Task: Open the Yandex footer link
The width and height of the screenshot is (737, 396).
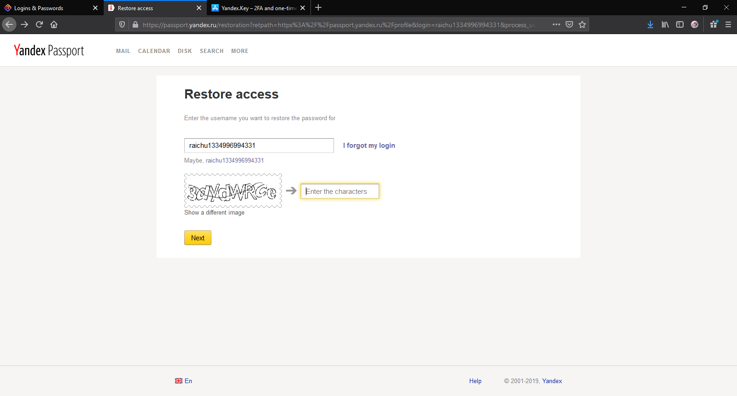Action: pyautogui.click(x=552, y=381)
